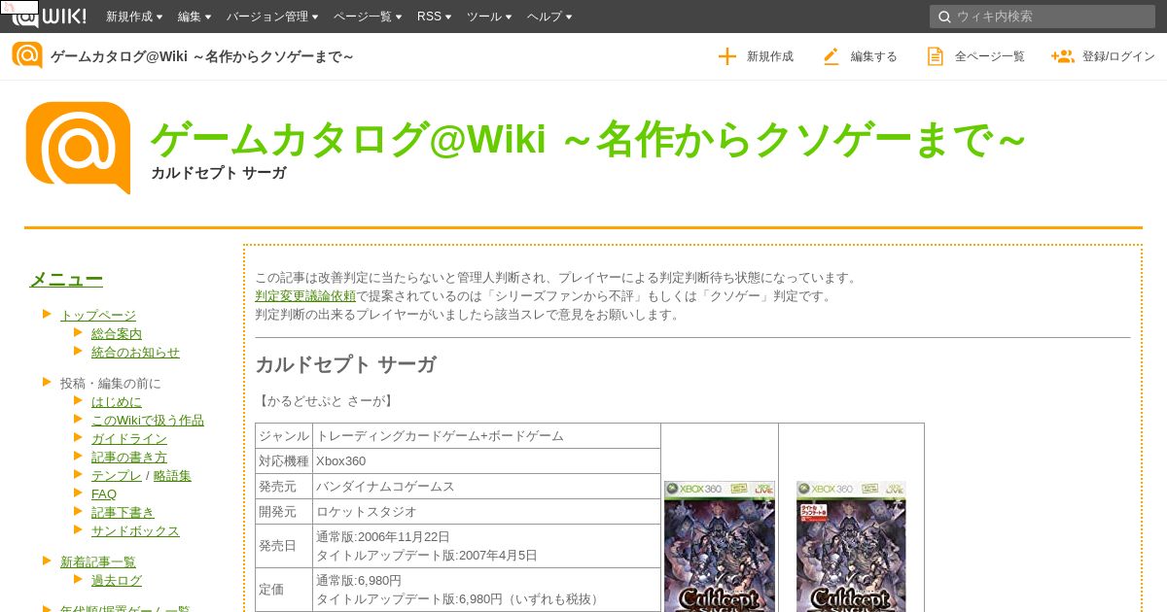1167x612 pixels.
Task: Open the 編集 dropdown menu
Action: point(194,17)
